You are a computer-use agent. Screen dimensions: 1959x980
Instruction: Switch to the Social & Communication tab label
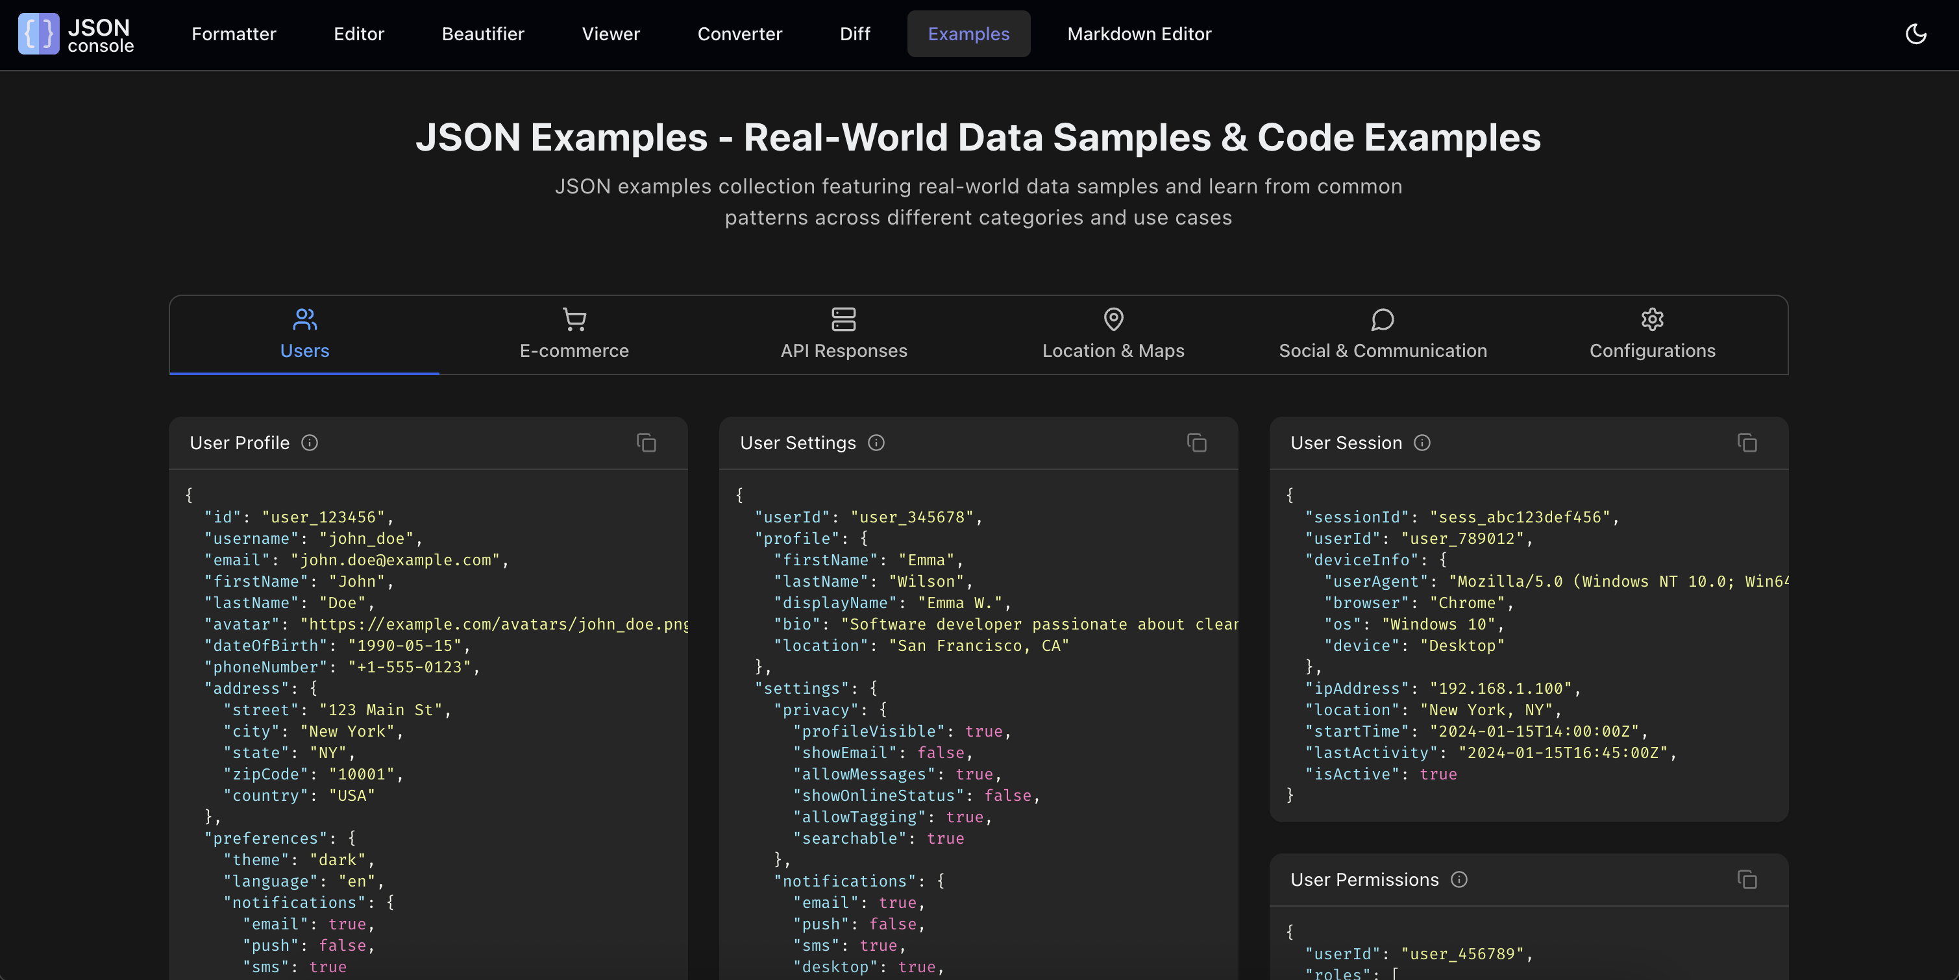(1383, 350)
